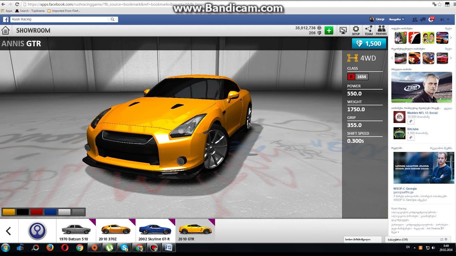The image size is (456, 256).
Task: Open the Bitclubs game link
Action: tap(413, 129)
